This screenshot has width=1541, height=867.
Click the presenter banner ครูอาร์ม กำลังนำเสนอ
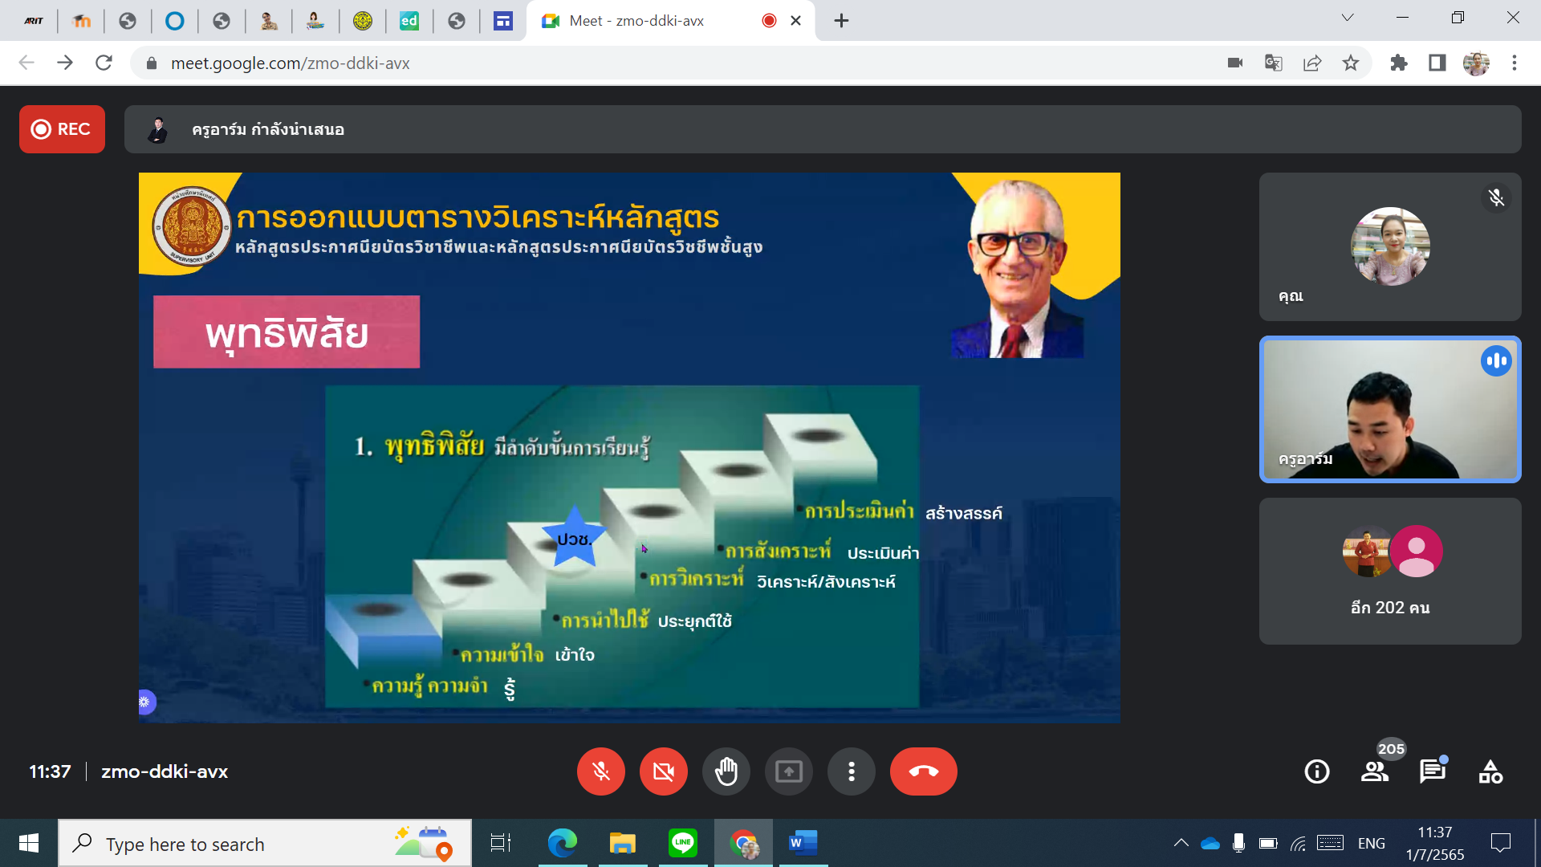tap(823, 129)
